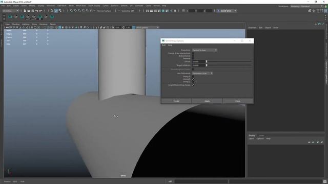Open the Channels menu in Channel Box

click(x=252, y=28)
